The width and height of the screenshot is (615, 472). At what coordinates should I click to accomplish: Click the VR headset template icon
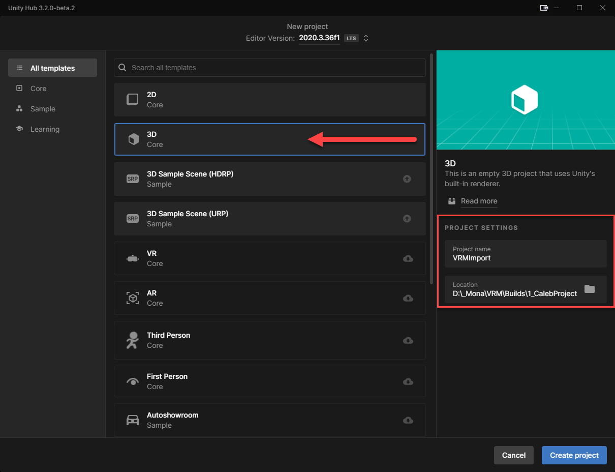tap(132, 258)
